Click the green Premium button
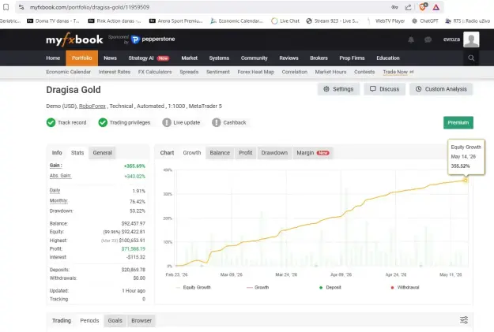Screen dimensions: 494x332 click(458, 122)
